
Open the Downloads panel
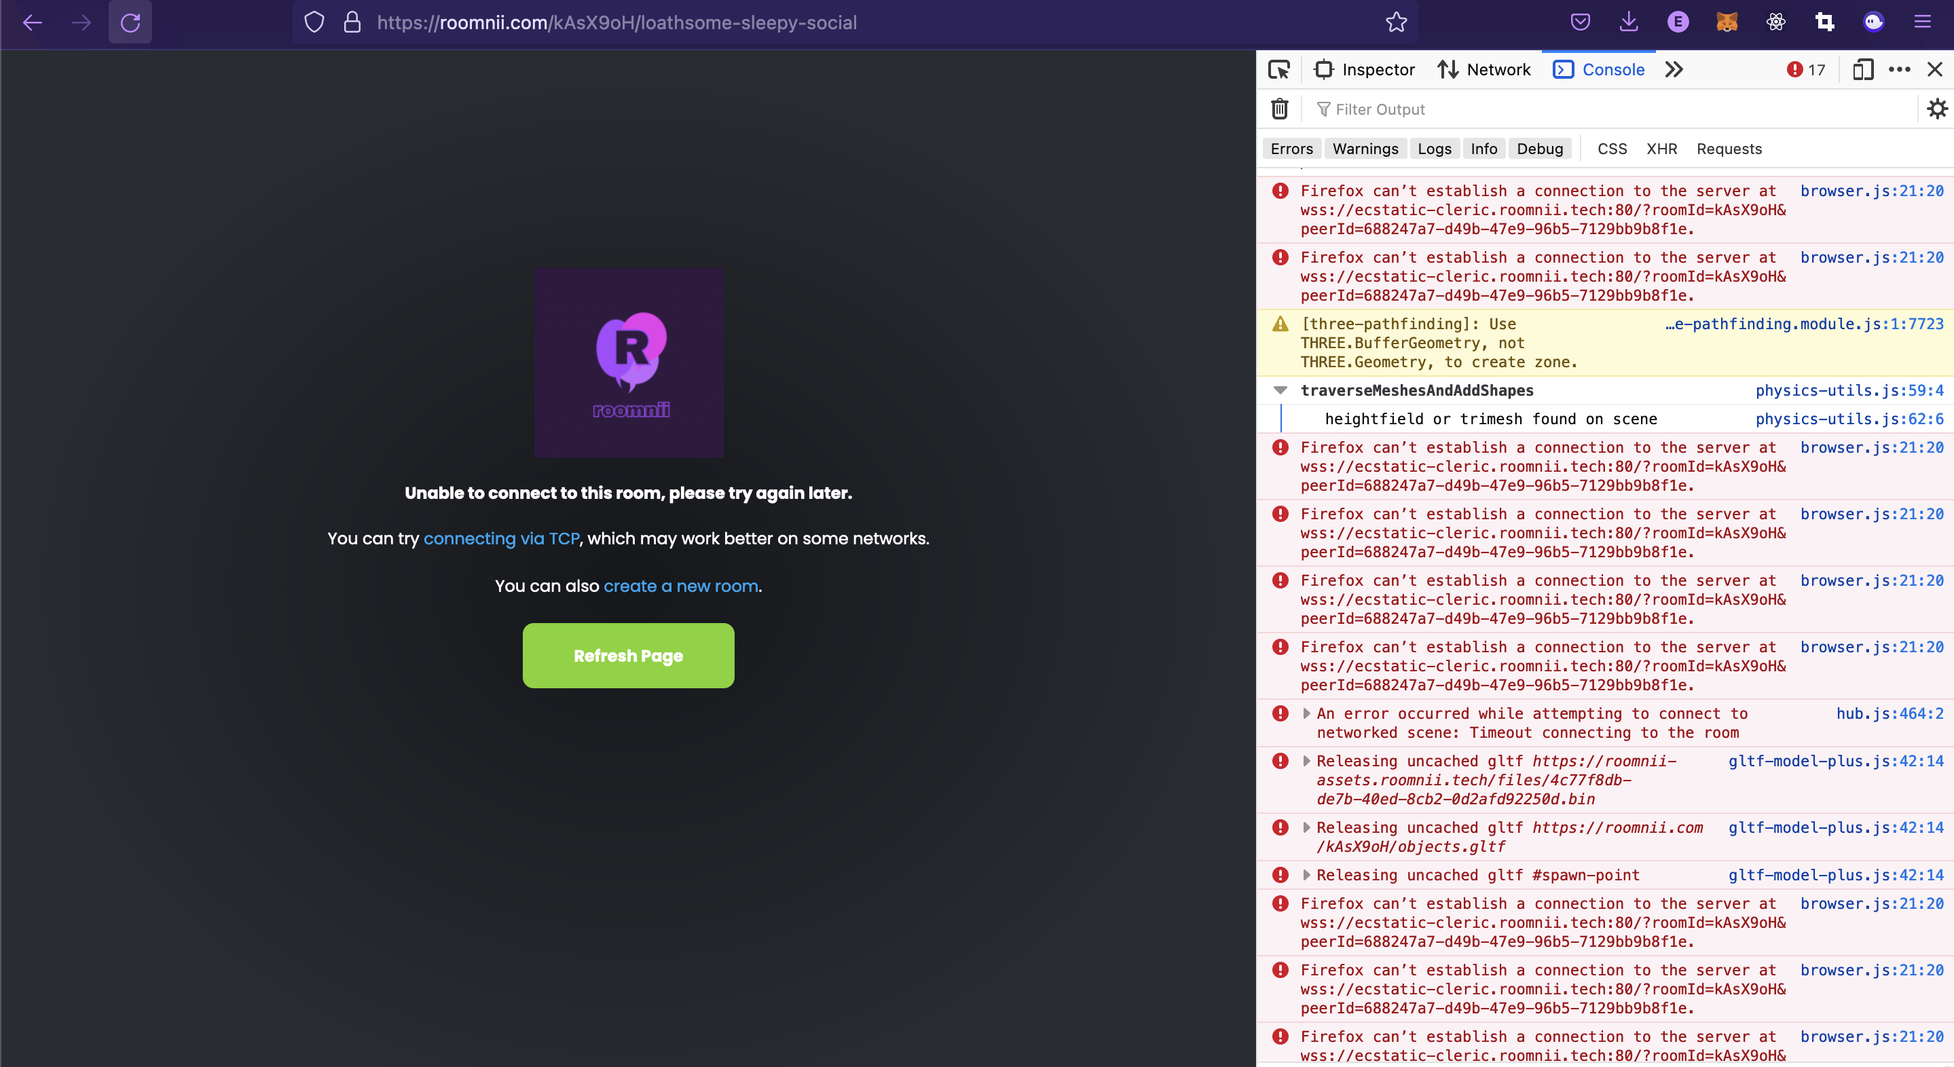(1629, 23)
